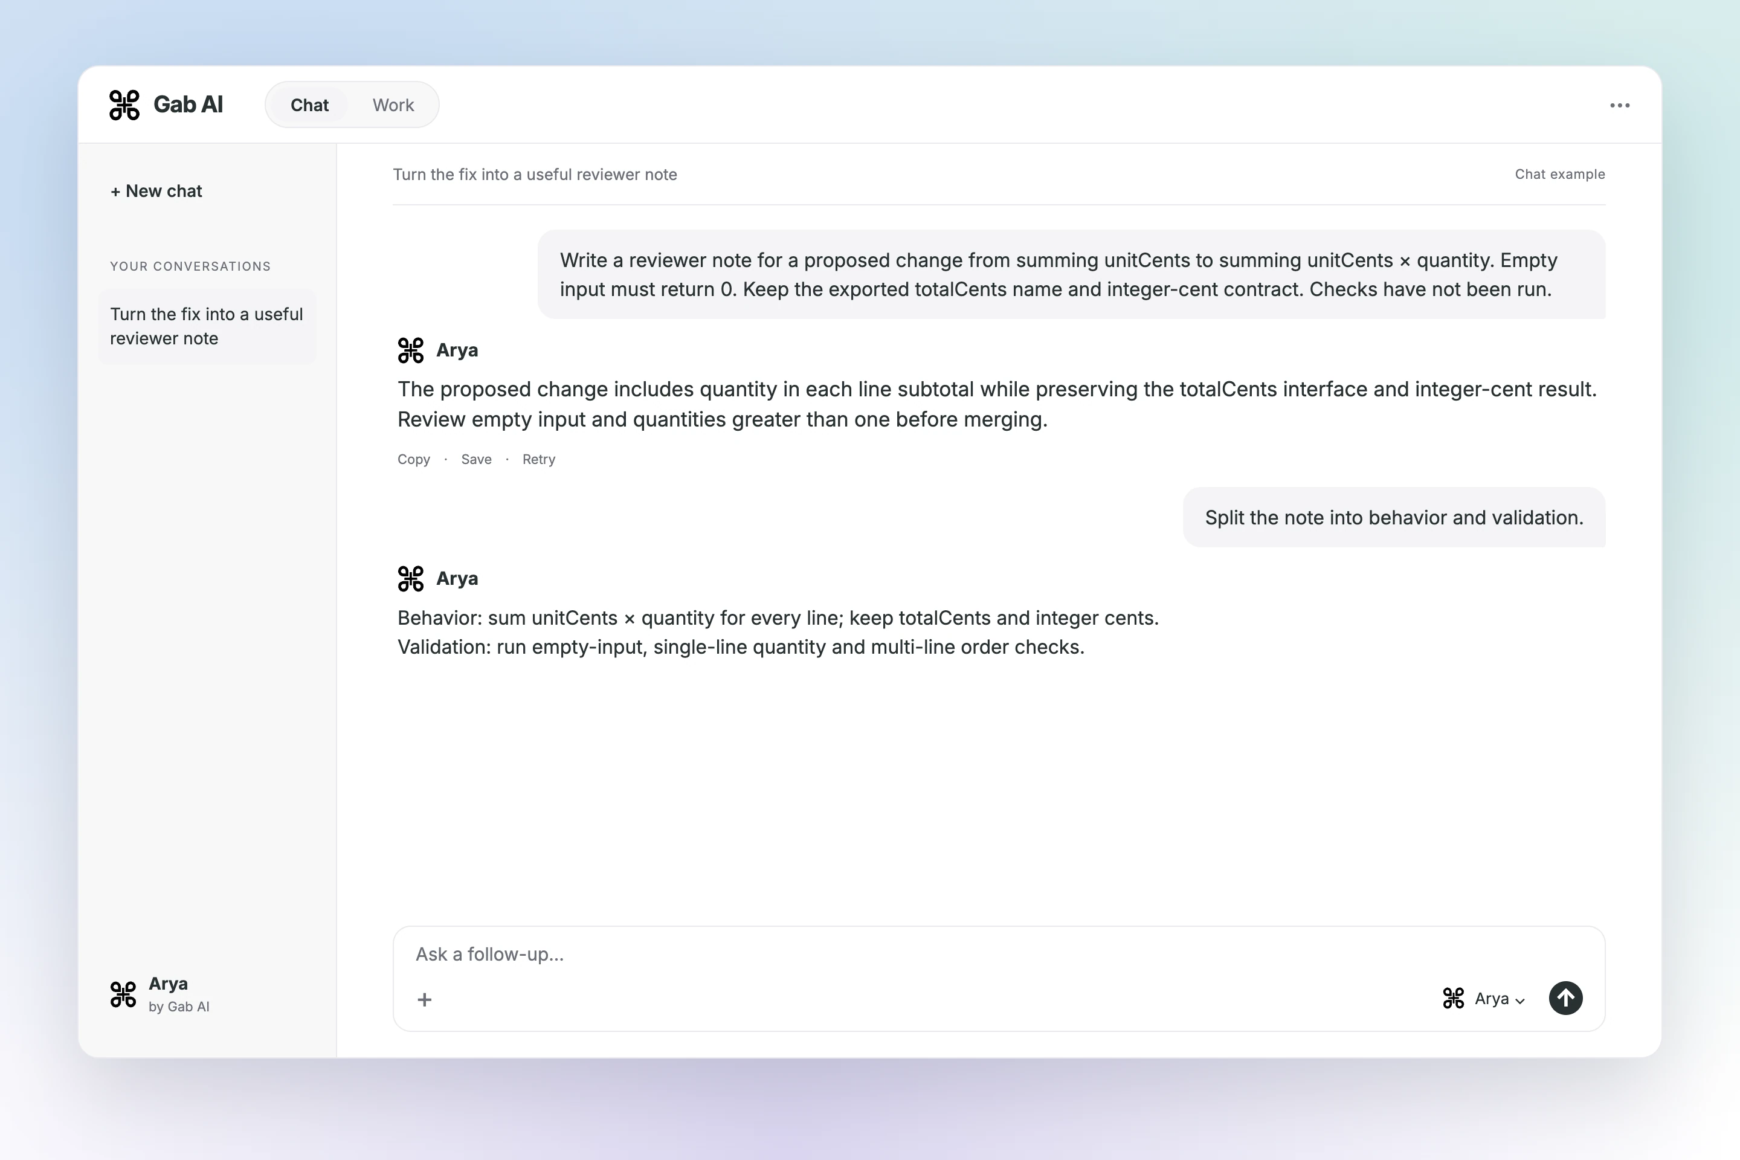Open 'Turn the fix into a useful reviewer note' conversation
This screenshot has width=1740, height=1160.
[207, 326]
